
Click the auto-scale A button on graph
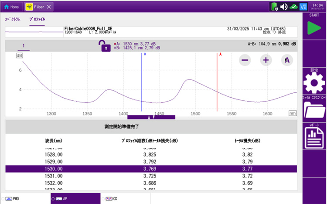click(x=286, y=61)
